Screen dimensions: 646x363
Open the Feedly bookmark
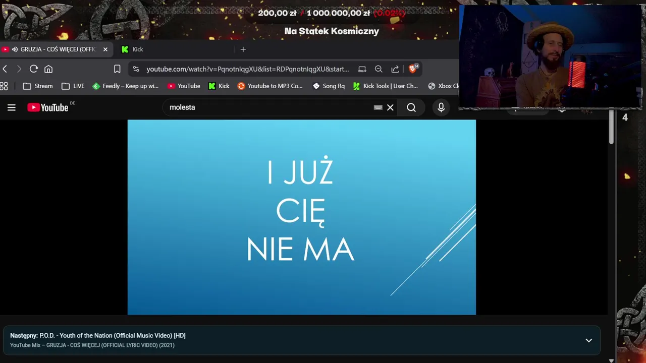[126, 86]
